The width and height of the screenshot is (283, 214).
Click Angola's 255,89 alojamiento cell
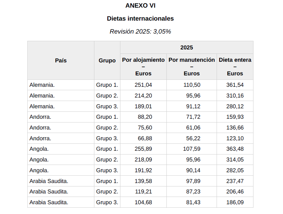[144, 149]
